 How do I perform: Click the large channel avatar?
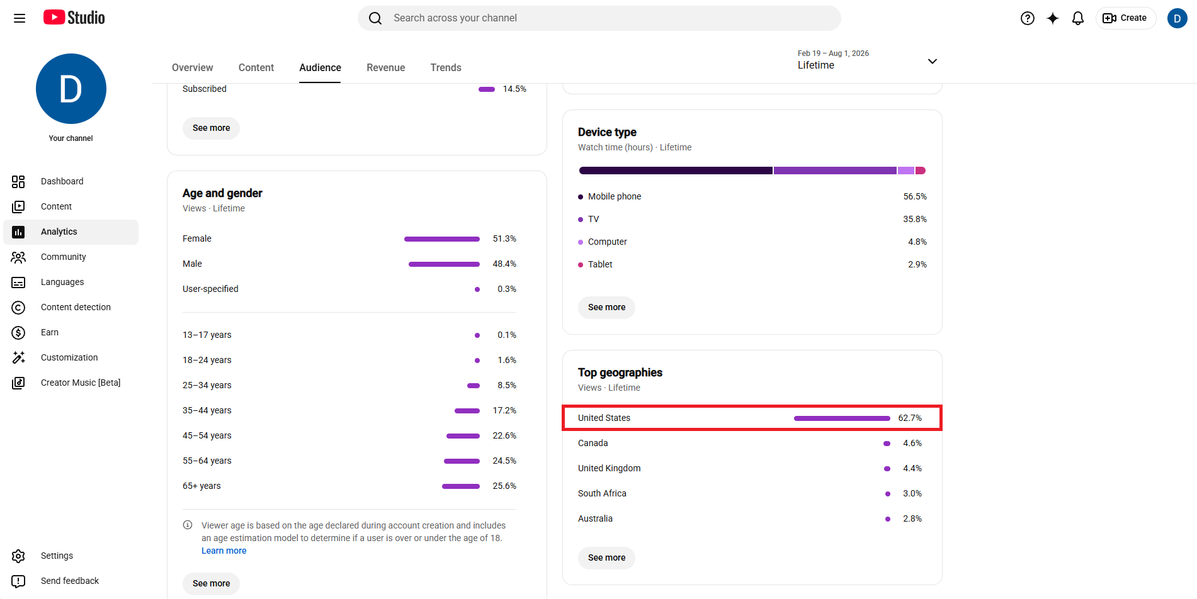(x=71, y=89)
